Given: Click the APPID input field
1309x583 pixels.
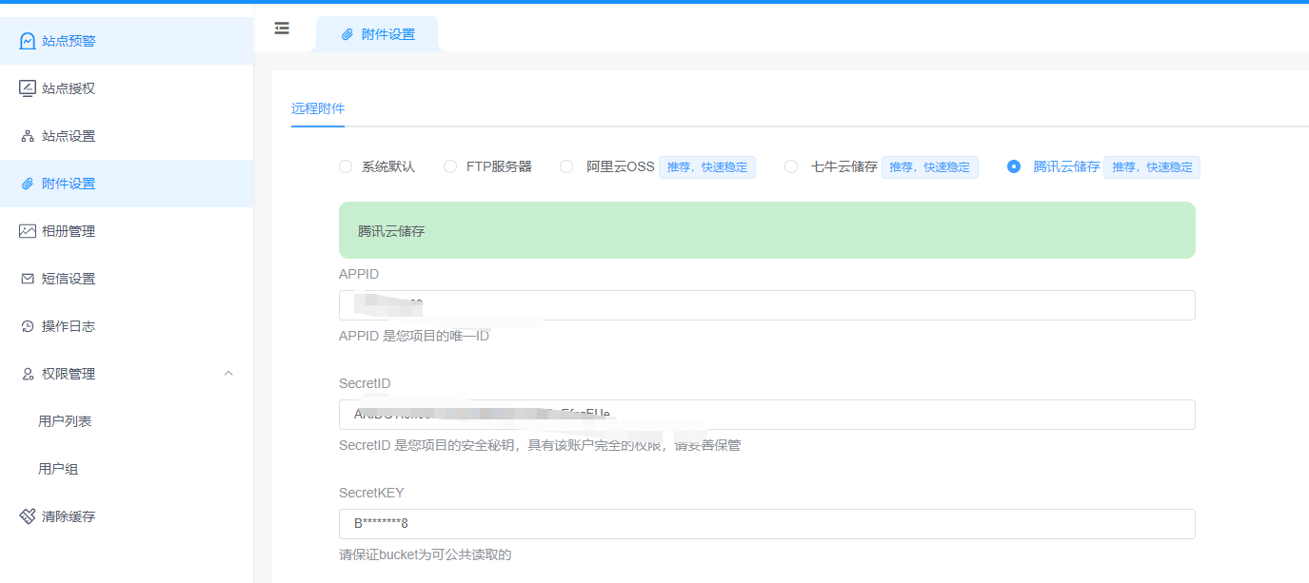Looking at the screenshot, I should click(x=766, y=305).
